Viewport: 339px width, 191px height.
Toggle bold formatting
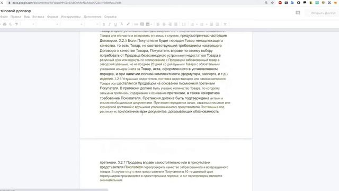tap(104, 24)
